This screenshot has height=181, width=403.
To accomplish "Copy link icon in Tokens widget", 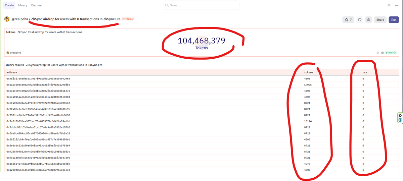I will coord(378,53).
